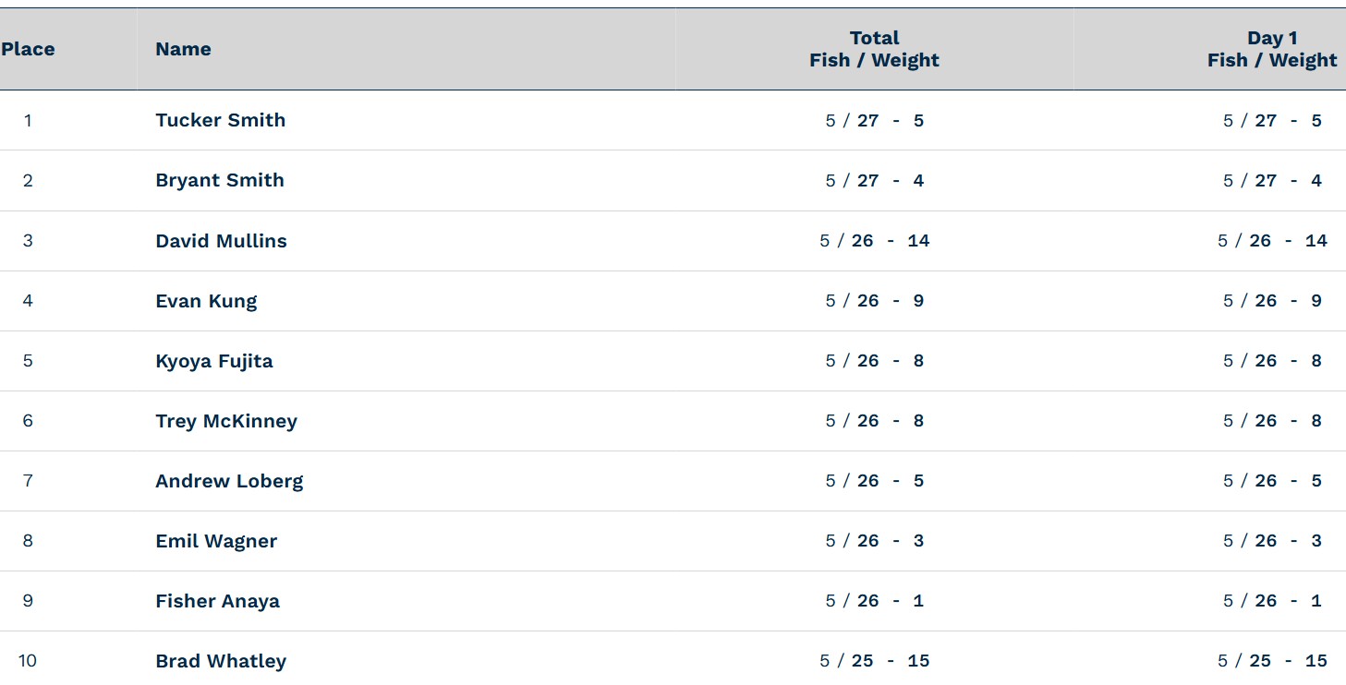Click Fisher Anaya's name link
The width and height of the screenshot is (1346, 685).
(x=217, y=601)
